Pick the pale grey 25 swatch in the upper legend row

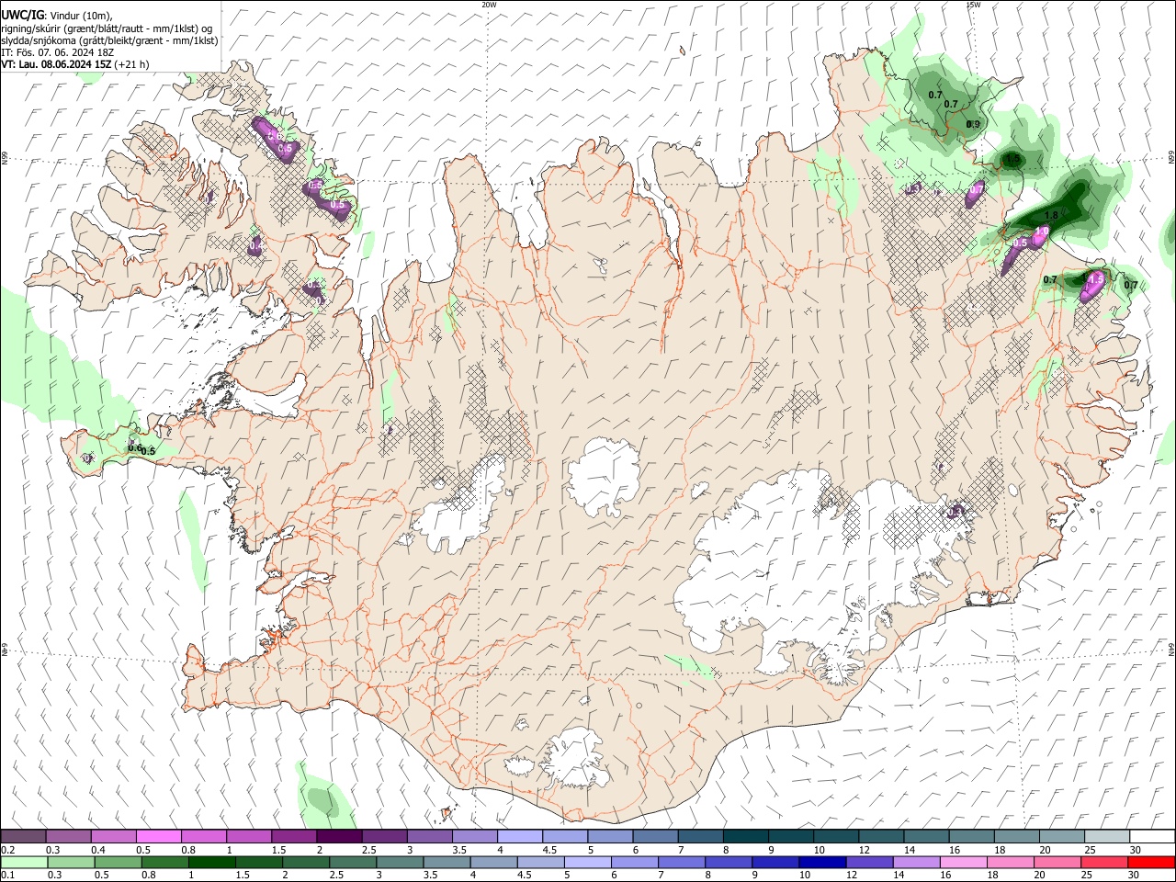pyautogui.click(x=1105, y=837)
